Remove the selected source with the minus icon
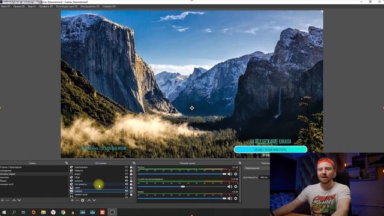 (77, 200)
